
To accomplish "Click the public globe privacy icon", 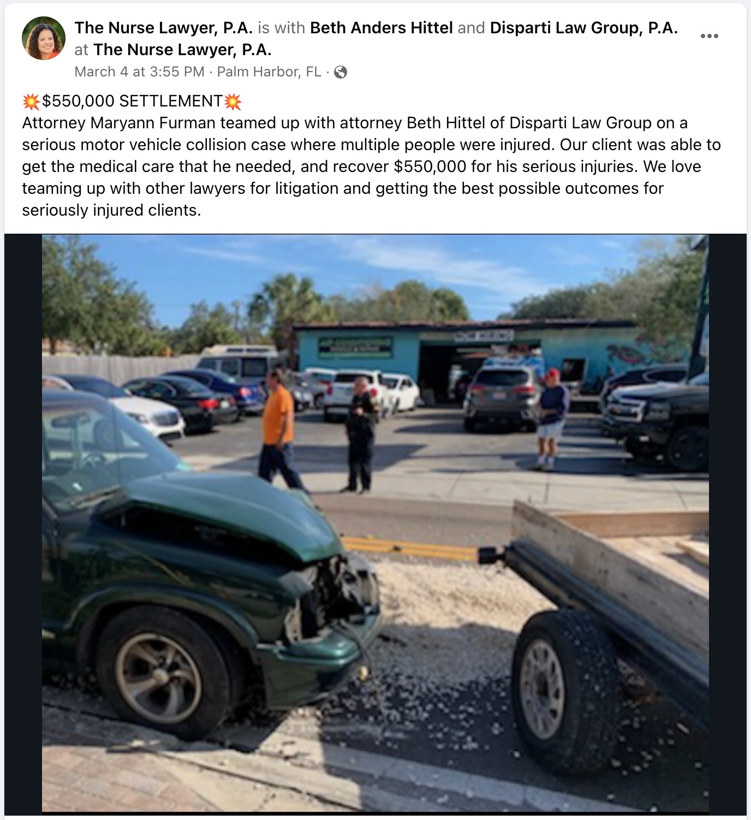I will click(x=341, y=72).
